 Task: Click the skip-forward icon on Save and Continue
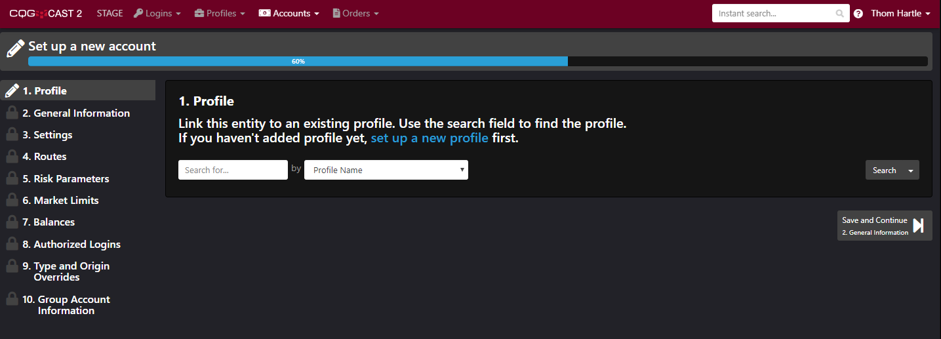coord(919,226)
